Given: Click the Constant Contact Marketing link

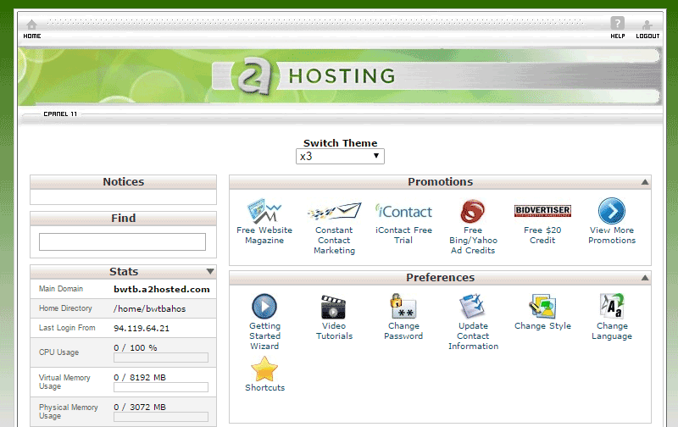Looking at the screenshot, I should pos(334,241).
